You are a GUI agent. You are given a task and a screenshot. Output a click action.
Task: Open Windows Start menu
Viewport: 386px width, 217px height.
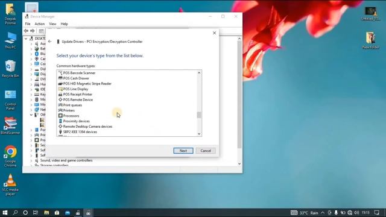click(x=5, y=213)
